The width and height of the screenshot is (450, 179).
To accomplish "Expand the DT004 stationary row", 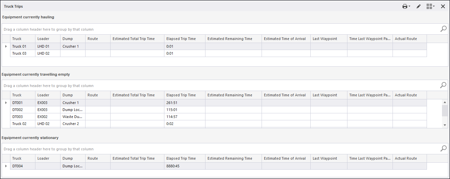I will click(x=6, y=166).
